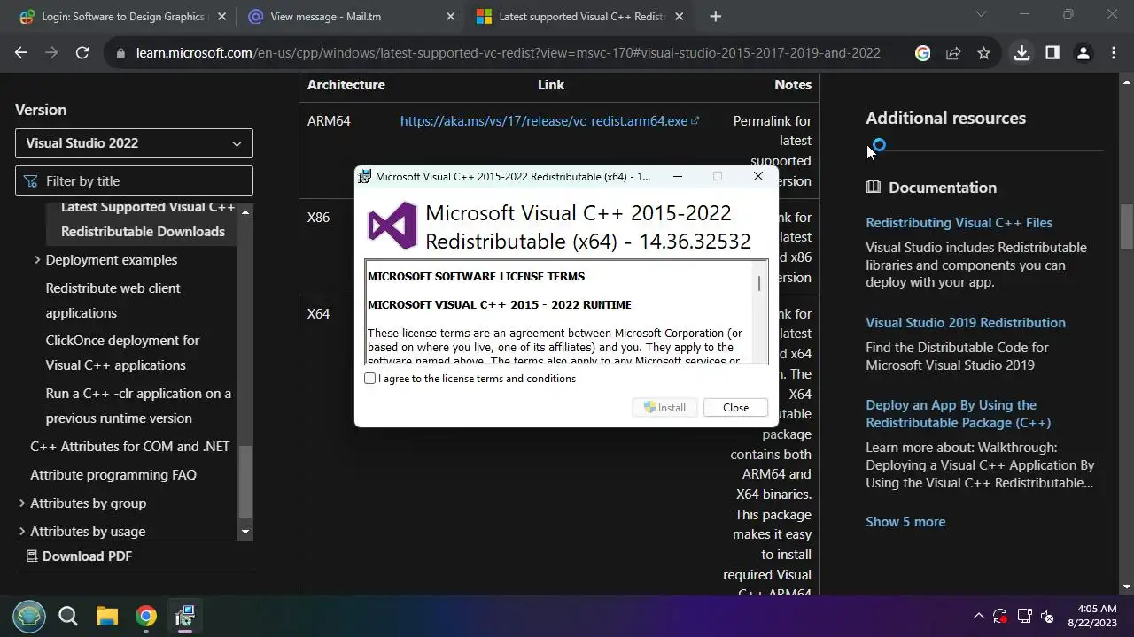Open Chrome downloads icon

pyautogui.click(x=1021, y=53)
